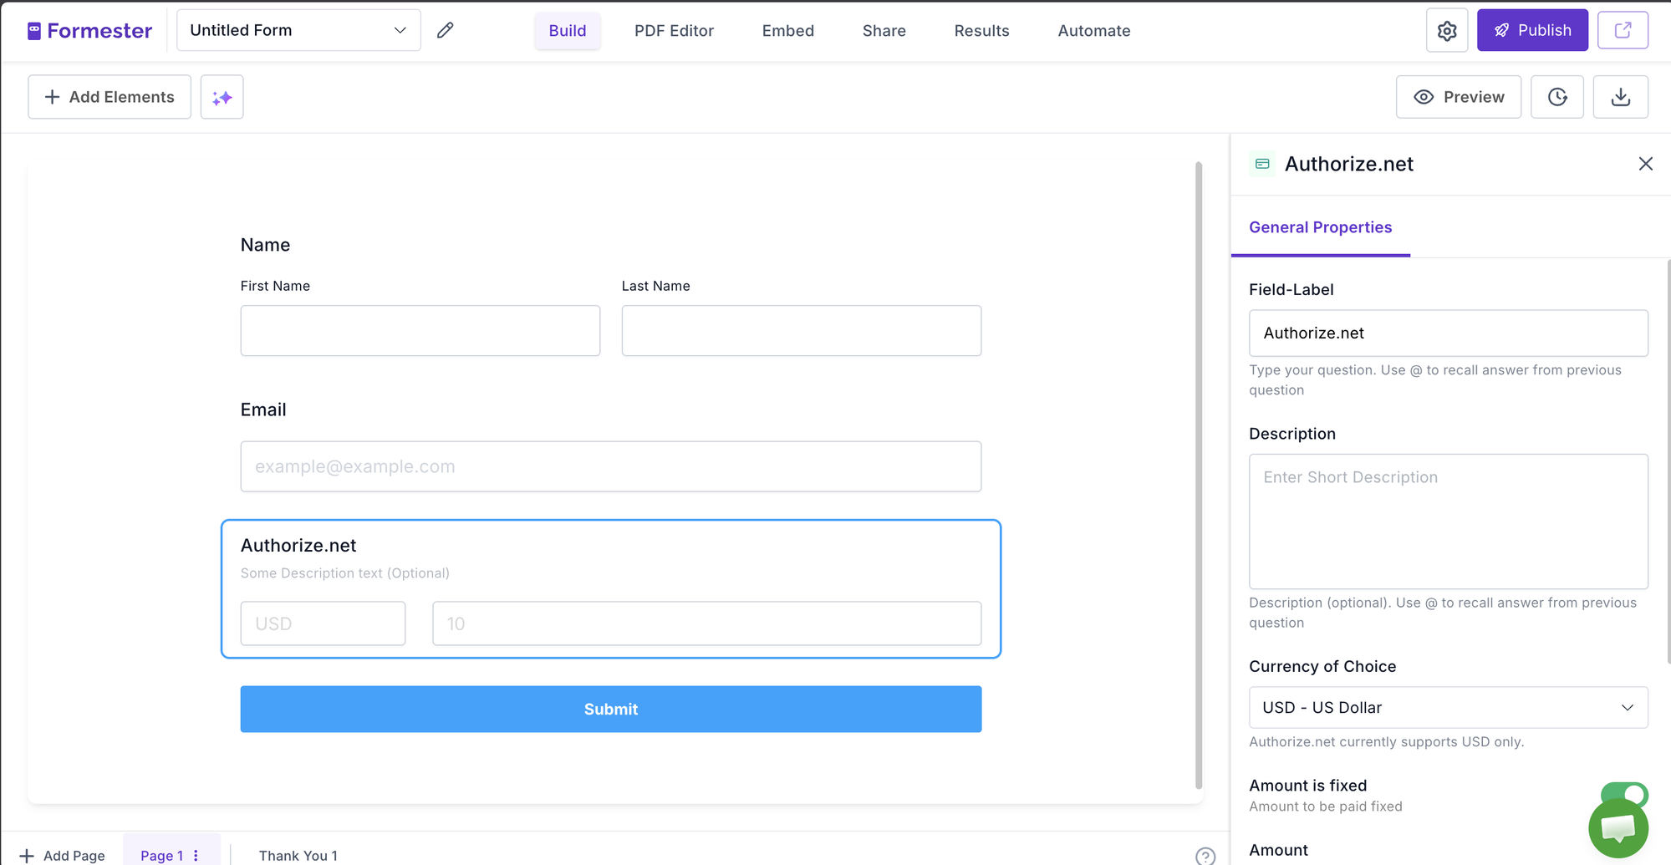Open form settings via the gear icon
Viewport: 1671px width, 865px height.
click(1447, 31)
